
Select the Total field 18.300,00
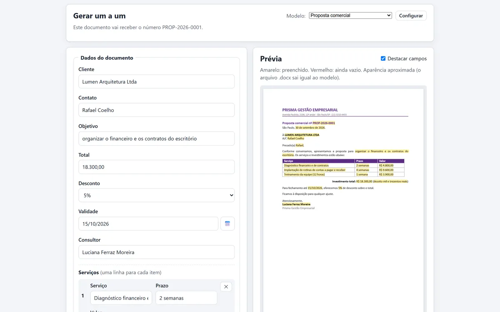pyautogui.click(x=157, y=167)
